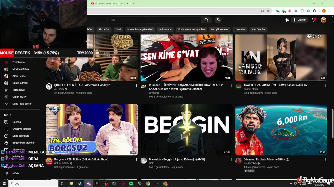Play the KANSER OLDUK #69 thumbnail

click(281, 58)
